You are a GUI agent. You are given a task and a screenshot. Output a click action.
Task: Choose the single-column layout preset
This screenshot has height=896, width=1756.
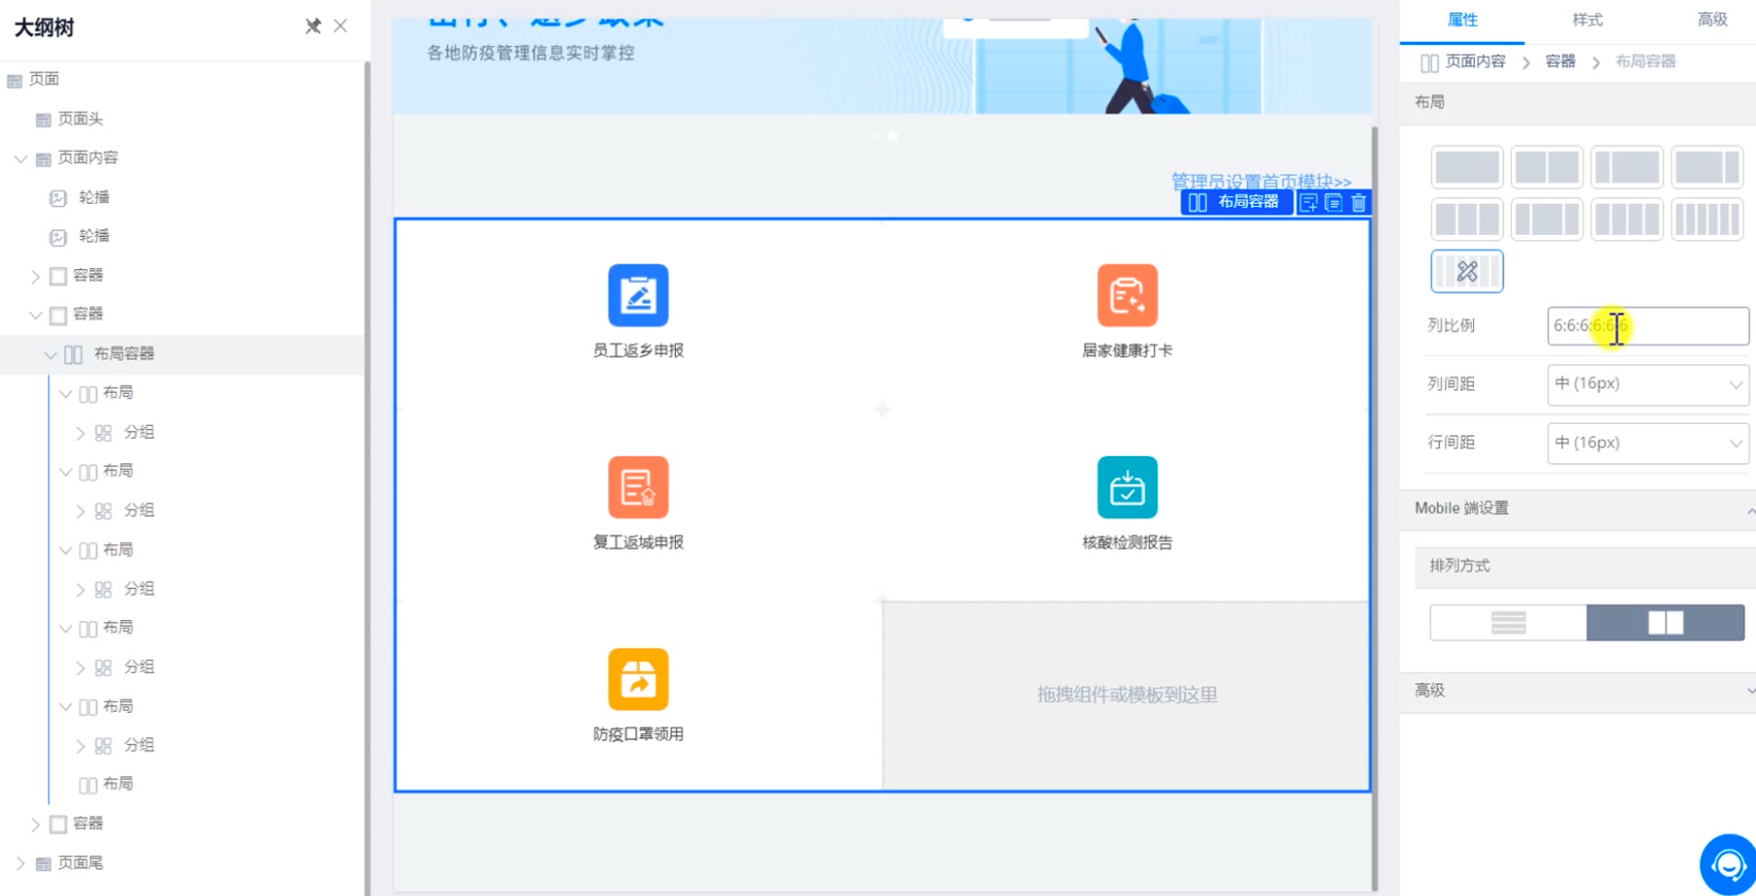1466,167
